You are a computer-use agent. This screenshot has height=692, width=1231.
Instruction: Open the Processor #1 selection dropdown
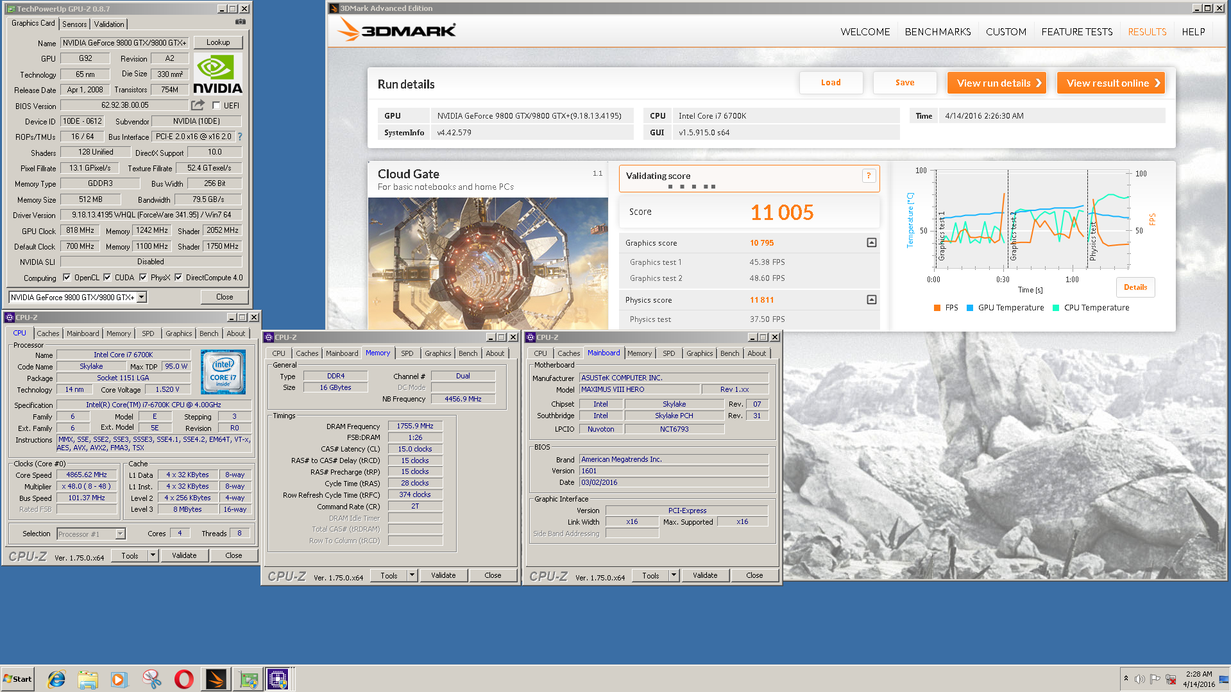coord(120,534)
